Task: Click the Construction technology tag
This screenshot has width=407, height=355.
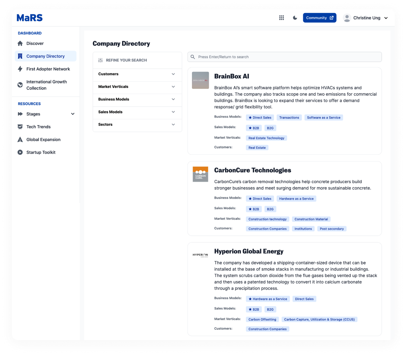Action: (x=267, y=219)
